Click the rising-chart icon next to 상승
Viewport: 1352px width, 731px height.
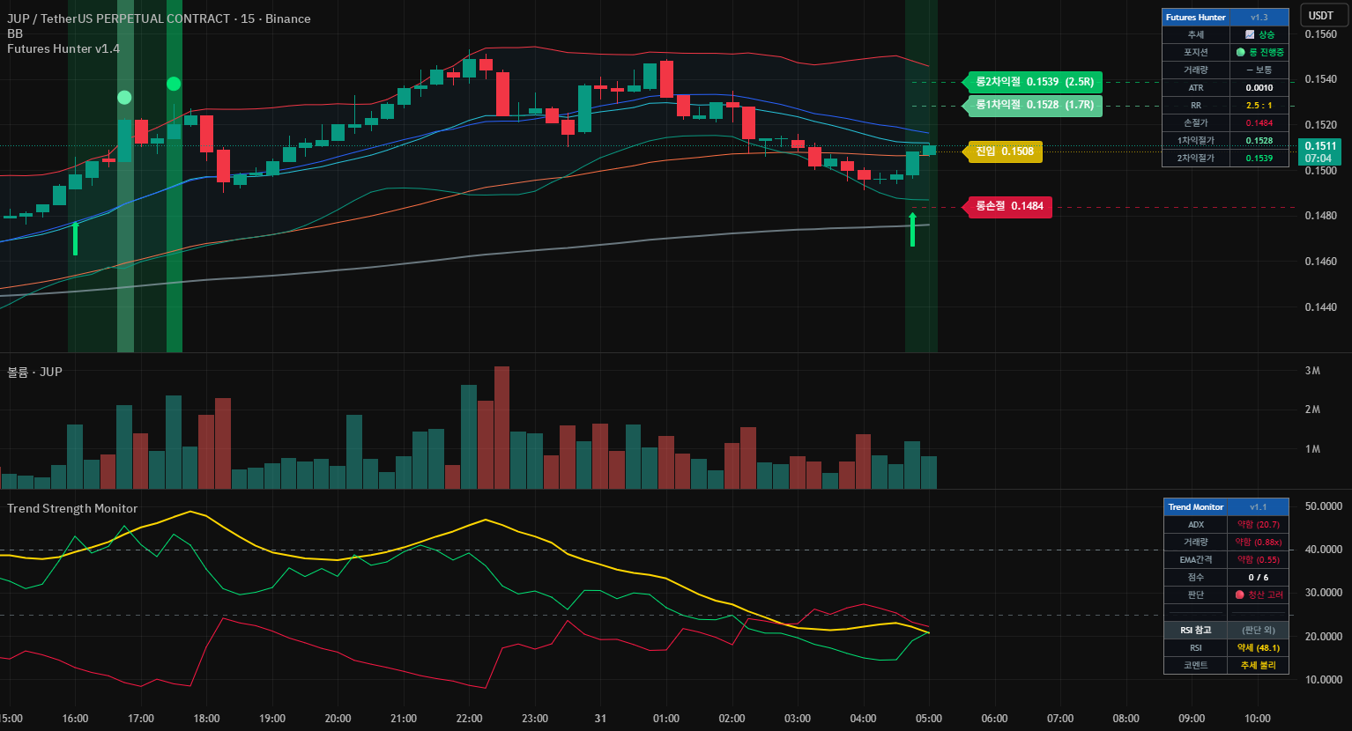coord(1250,34)
